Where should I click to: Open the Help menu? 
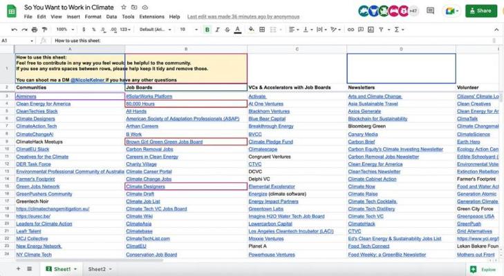pyautogui.click(x=174, y=17)
